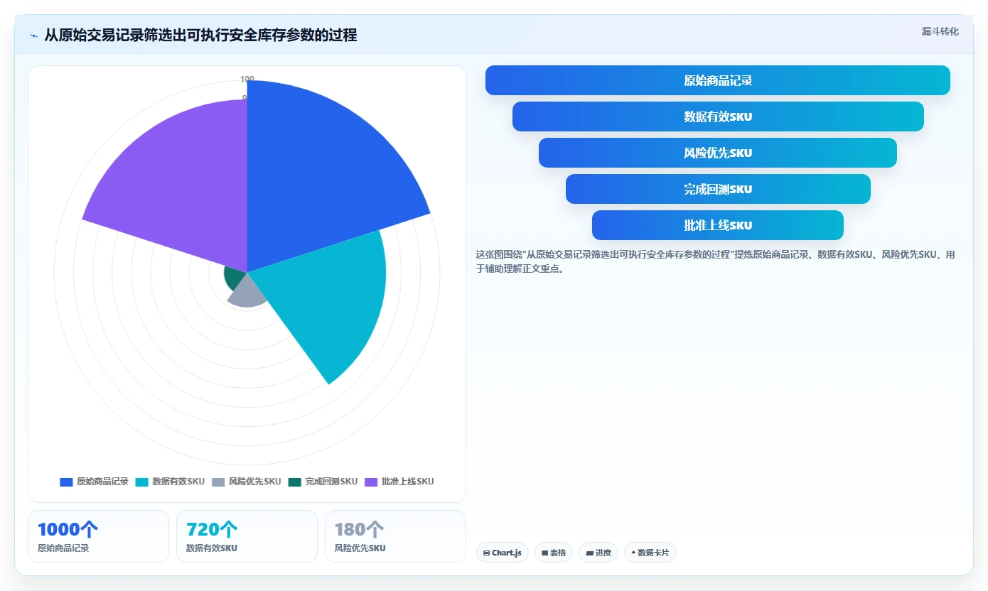
Task: Select the 风险优先SKU funnel bar
Action: coord(718,153)
